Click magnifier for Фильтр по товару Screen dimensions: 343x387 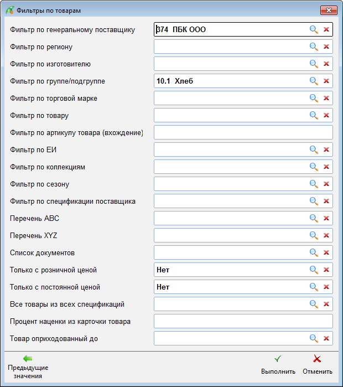coord(314,115)
